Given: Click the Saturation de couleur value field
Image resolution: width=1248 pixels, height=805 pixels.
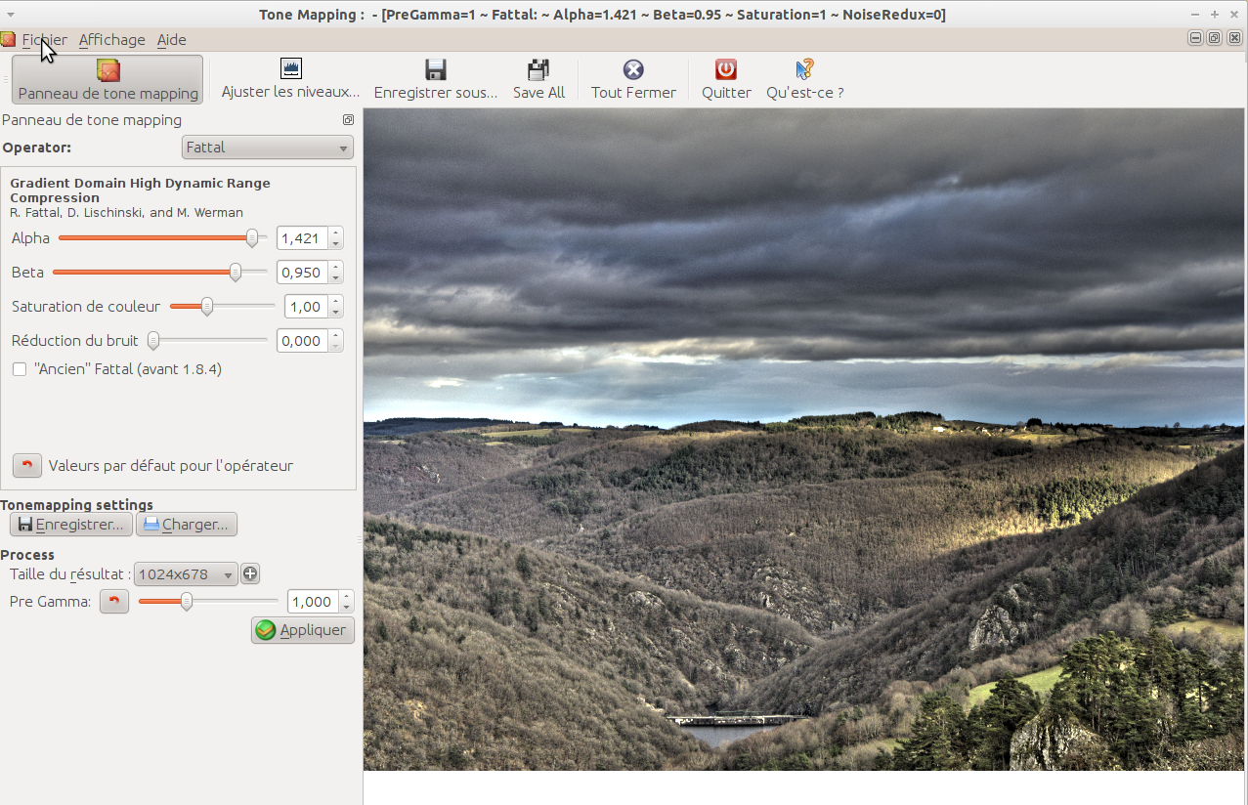Looking at the screenshot, I should pos(307,307).
